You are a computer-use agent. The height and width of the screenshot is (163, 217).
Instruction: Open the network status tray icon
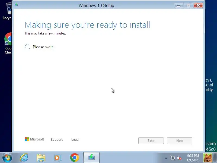(173, 158)
